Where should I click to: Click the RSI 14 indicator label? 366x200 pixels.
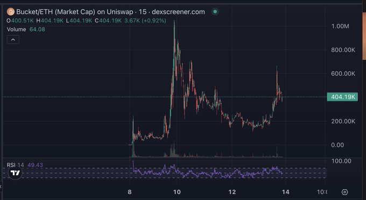(x=15, y=165)
